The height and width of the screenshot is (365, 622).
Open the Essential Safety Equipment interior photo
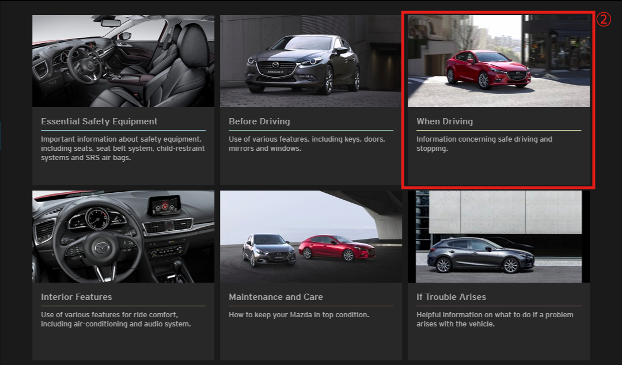pyautogui.click(x=123, y=61)
